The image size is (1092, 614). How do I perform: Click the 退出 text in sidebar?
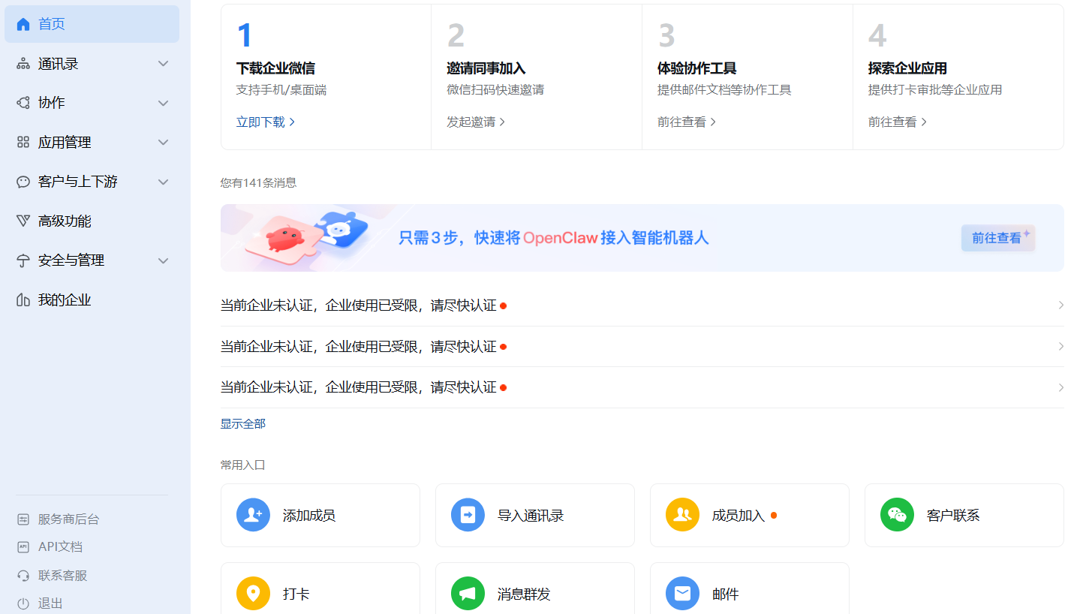(50, 603)
